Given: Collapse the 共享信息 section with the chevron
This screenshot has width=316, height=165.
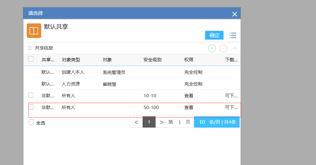Looking at the screenshot, I should coord(235,48).
